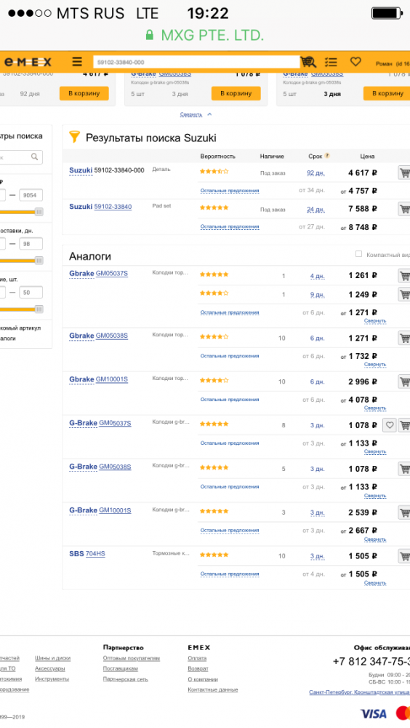Add G-Brake GM05038S at 1 078 to cart
410x728 pixels.
coord(404,469)
